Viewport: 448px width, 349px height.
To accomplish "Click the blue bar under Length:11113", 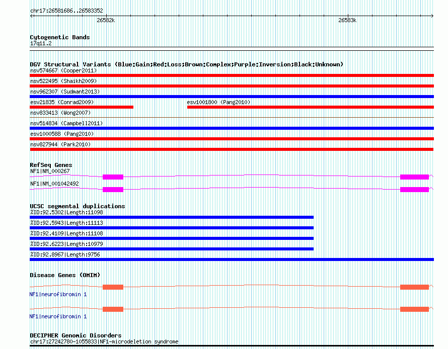I will point(172,228).
